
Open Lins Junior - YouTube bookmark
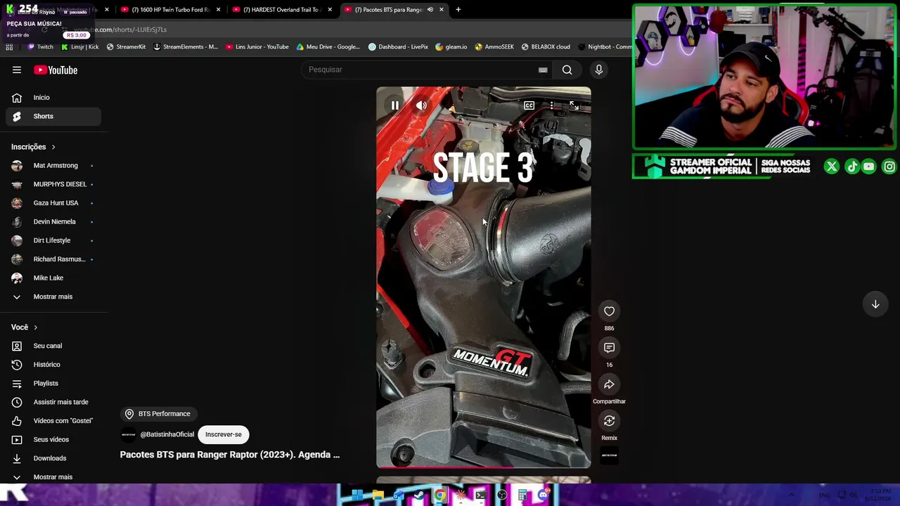click(x=257, y=47)
